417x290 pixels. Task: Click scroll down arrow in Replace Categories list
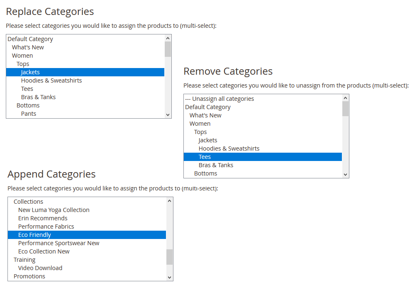point(168,115)
